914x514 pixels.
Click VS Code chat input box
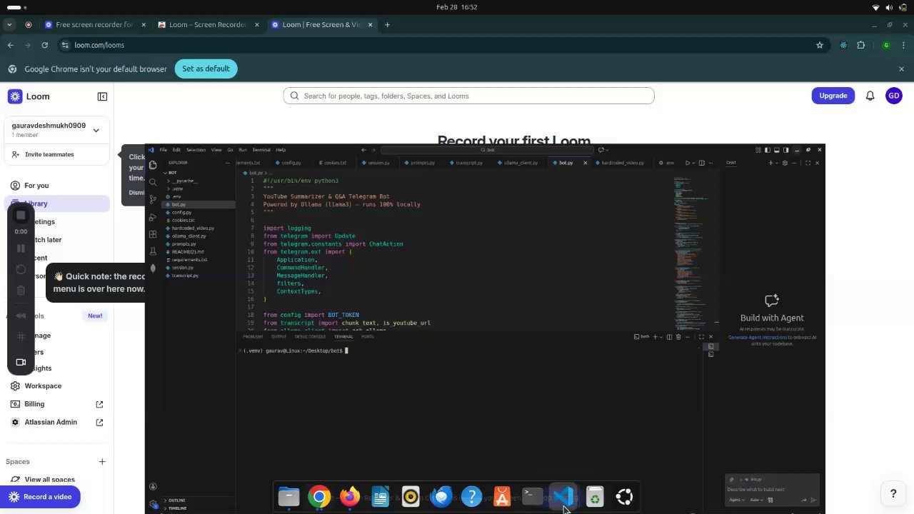[x=772, y=490]
